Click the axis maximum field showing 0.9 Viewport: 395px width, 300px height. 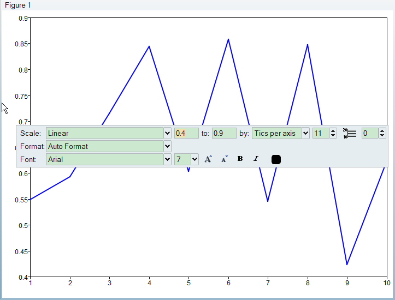(224, 133)
